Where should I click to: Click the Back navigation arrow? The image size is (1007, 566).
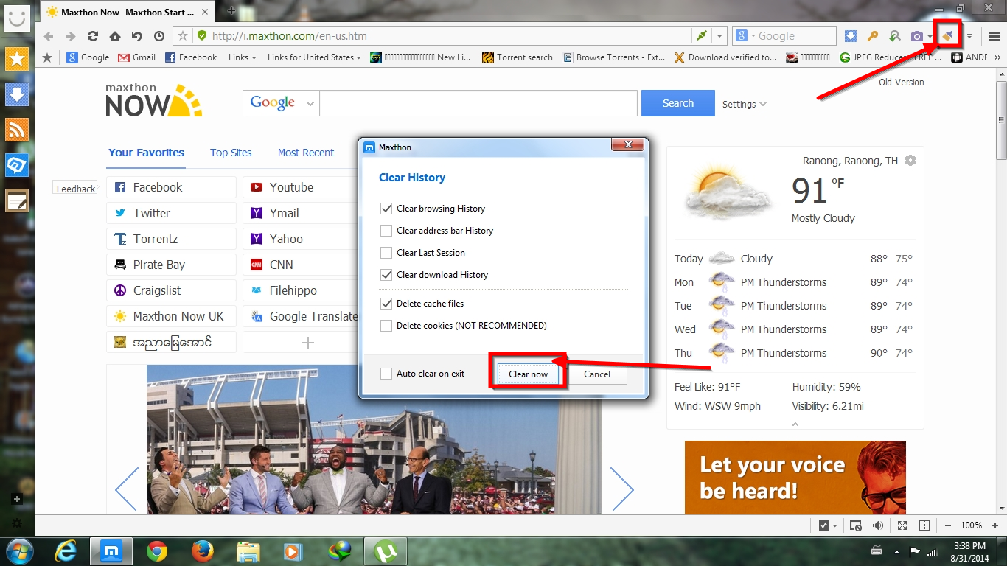[x=49, y=36]
